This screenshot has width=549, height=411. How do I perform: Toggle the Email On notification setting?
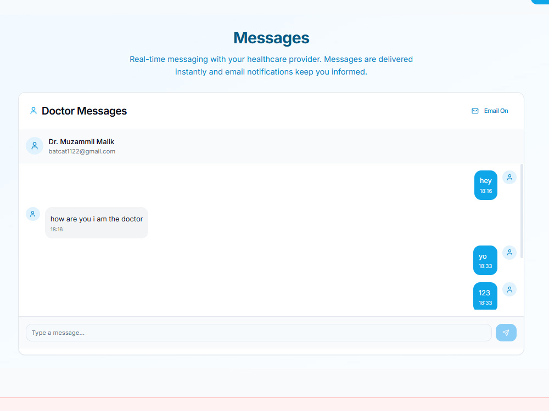[x=490, y=111]
